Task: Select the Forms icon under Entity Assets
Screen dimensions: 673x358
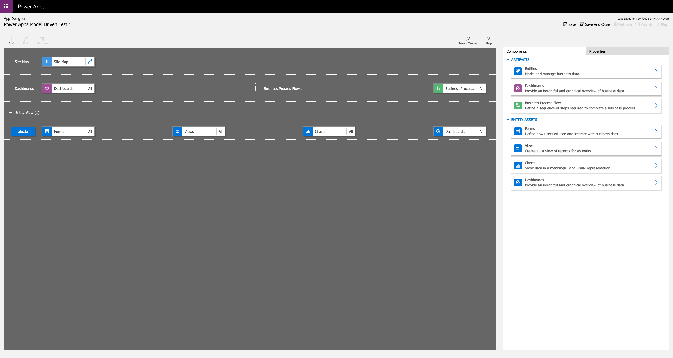Action: pos(518,131)
